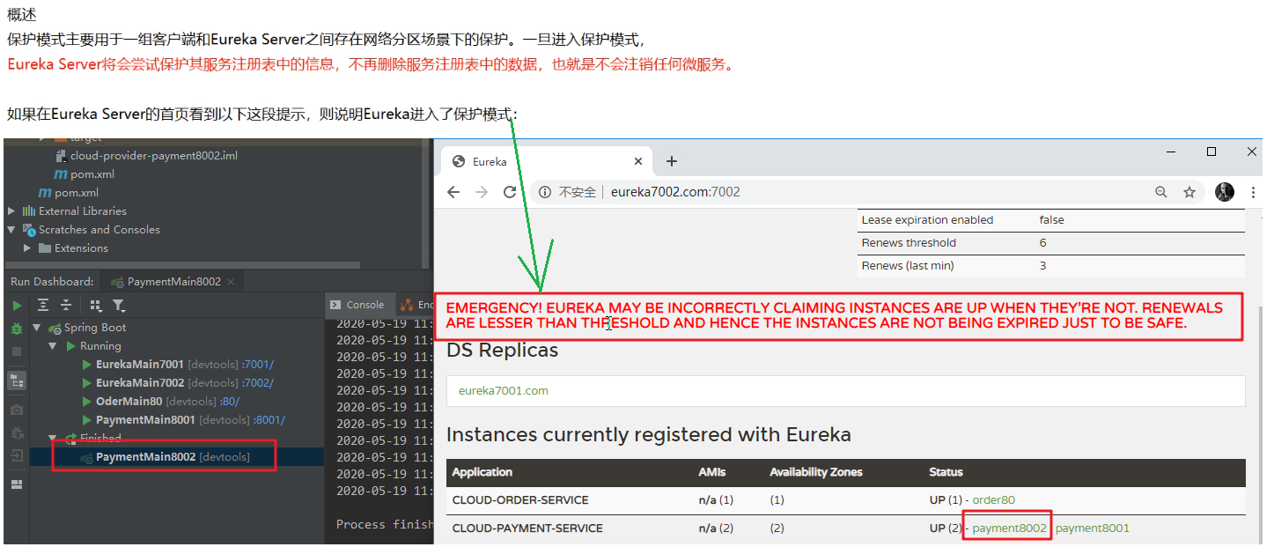Open the payment8002 instance link
This screenshot has width=1274, height=547.
(1010, 528)
